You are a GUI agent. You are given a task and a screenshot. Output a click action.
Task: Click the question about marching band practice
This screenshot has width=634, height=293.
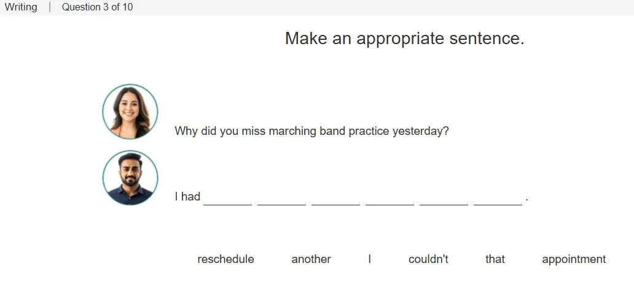[311, 131]
